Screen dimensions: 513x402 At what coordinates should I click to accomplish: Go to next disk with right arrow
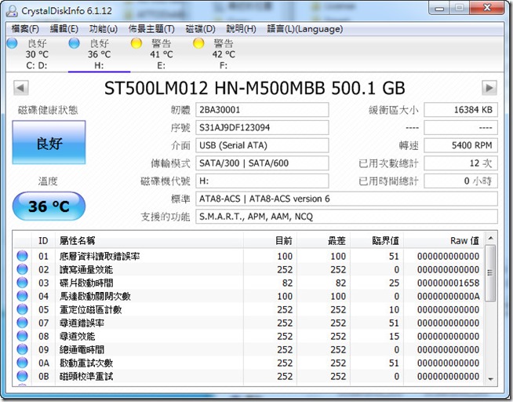point(489,88)
